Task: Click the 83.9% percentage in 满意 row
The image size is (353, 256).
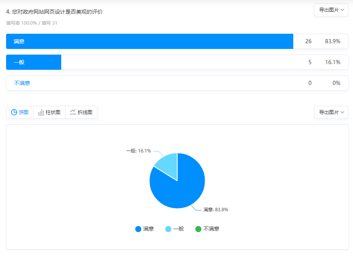Action: pos(332,41)
